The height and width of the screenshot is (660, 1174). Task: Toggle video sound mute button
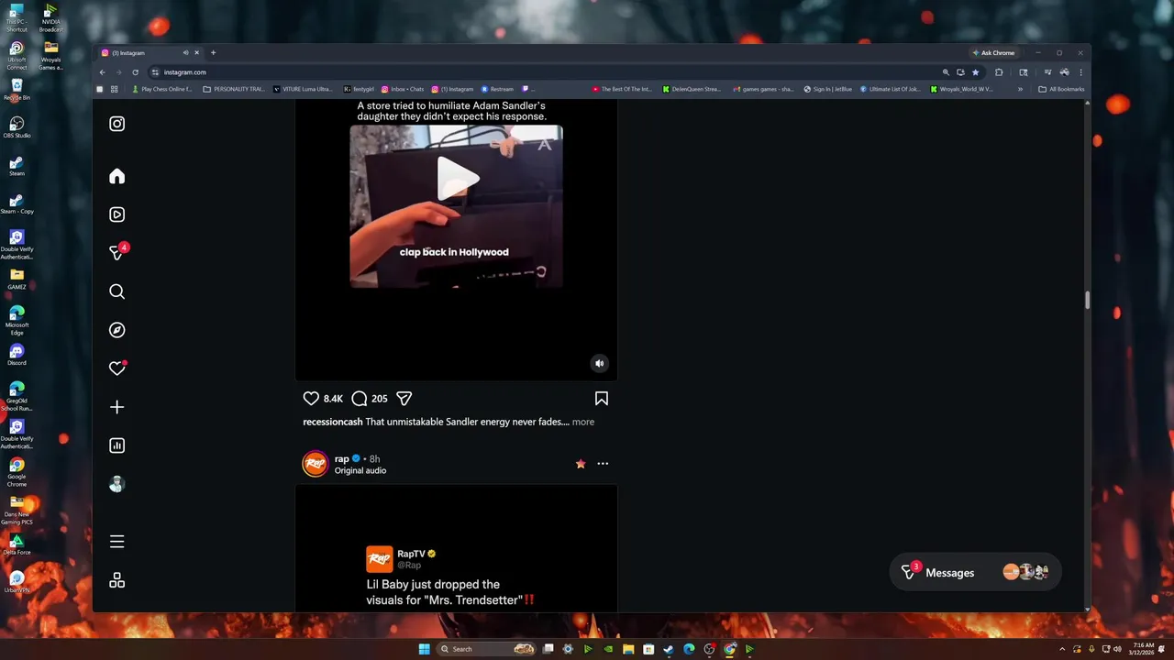600,363
